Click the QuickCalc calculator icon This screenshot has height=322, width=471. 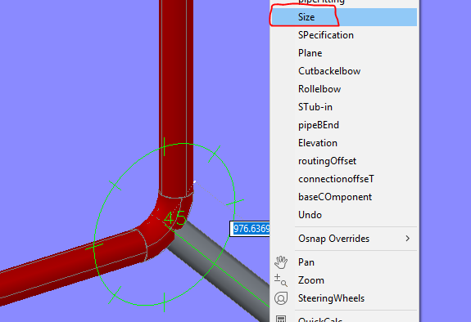[x=281, y=319]
